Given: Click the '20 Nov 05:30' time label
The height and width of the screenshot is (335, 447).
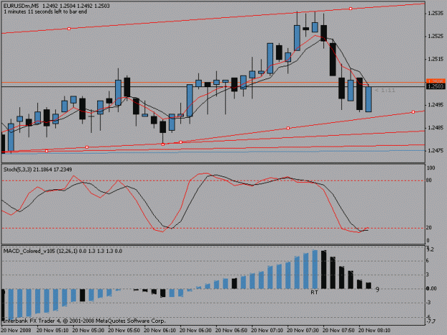Looking at the screenshot, I should tap(88, 330).
